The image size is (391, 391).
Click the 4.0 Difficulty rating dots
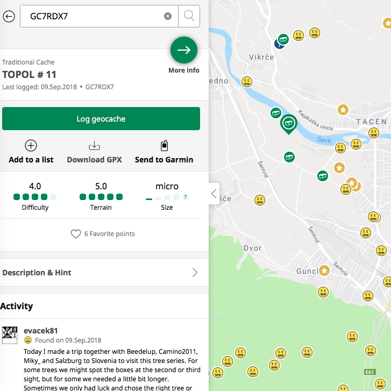[35, 197]
